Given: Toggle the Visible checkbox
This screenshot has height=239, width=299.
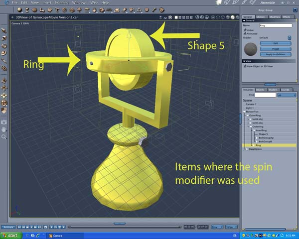Looking at the screenshot, I should [x=244, y=29].
